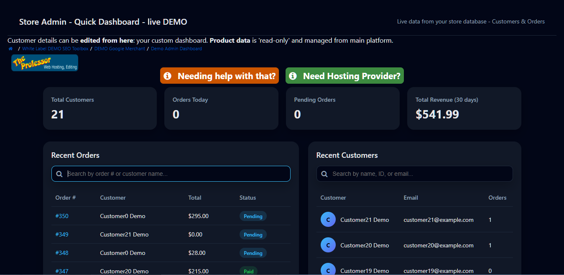The image size is (564, 275).
Task: Open the White Label DEMO SEO Toolbox breadcrumb
Action: coord(55,48)
